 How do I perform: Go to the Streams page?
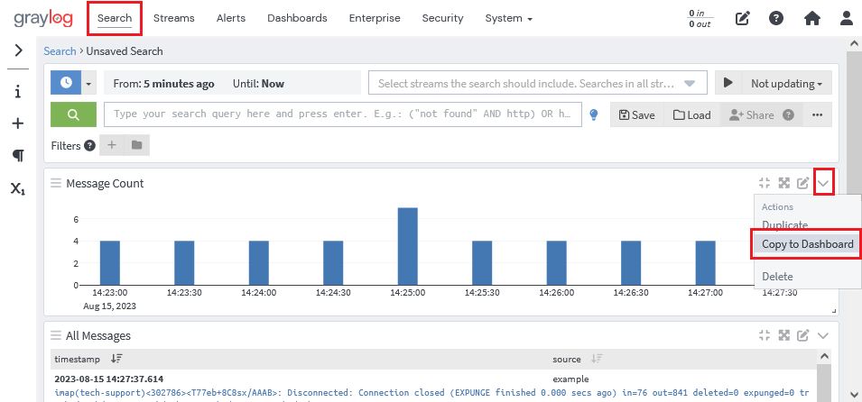tap(173, 18)
